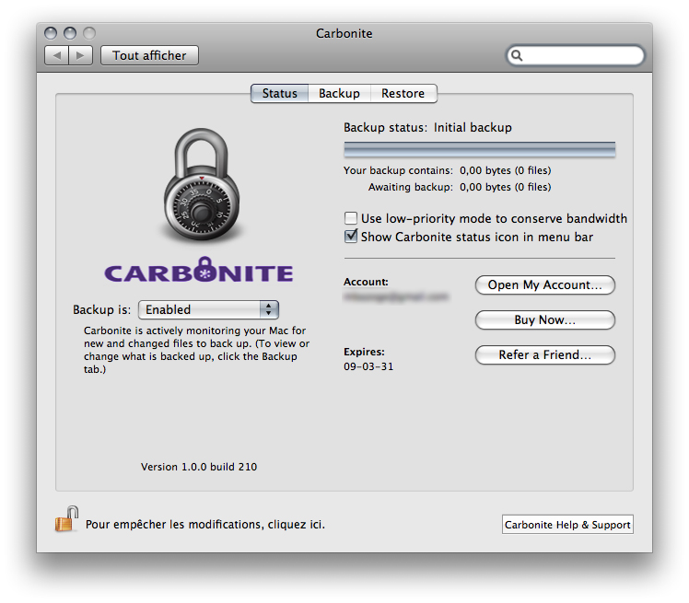Screen dimensions: 689x603
Task: Switch to the Status tab
Action: coord(279,94)
